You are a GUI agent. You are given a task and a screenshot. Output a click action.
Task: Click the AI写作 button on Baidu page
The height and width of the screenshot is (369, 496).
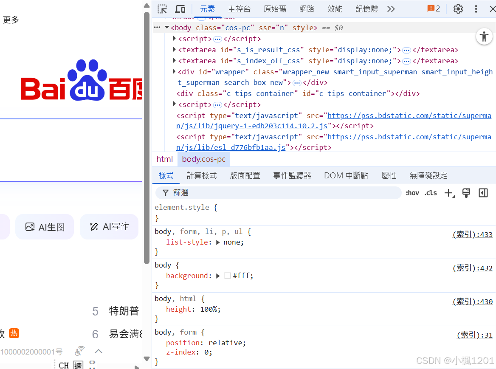(x=109, y=227)
